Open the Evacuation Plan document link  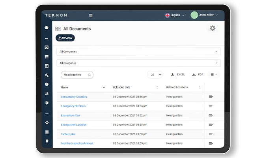(x=70, y=115)
